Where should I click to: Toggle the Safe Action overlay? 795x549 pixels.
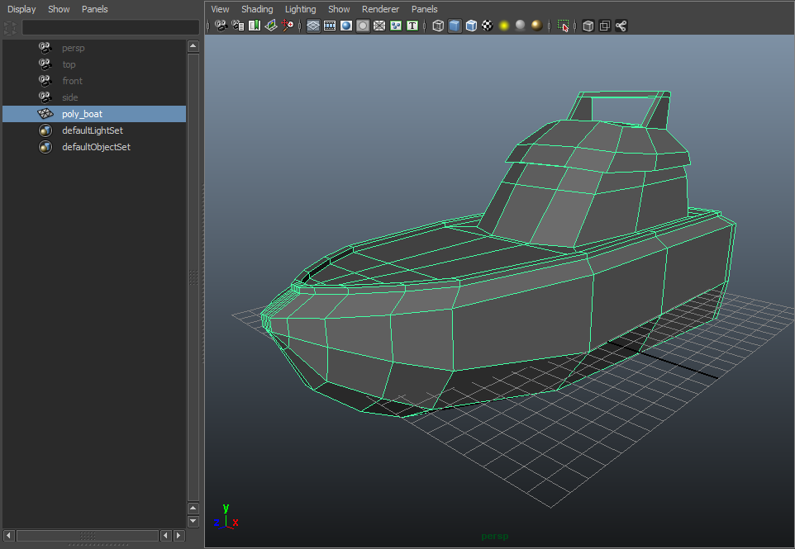point(396,26)
